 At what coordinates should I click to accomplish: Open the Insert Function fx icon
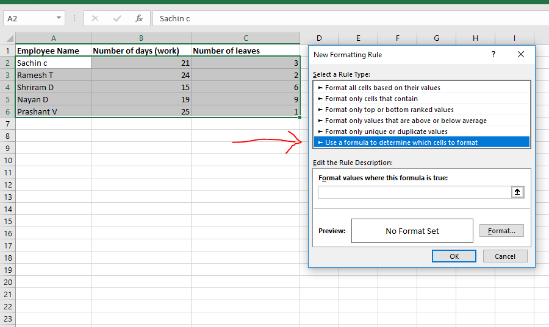click(139, 18)
